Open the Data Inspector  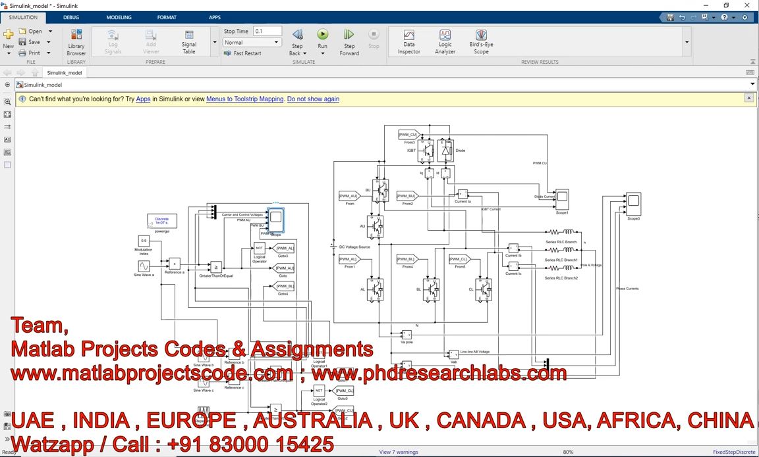coord(409,41)
